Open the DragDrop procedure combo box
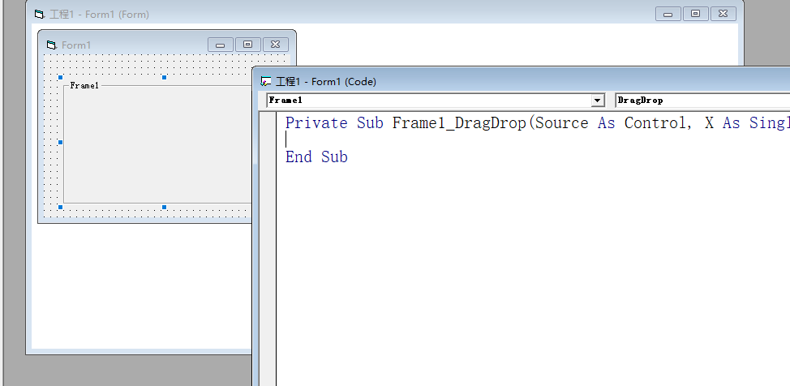Viewport: 790px width, 386px height. (x=703, y=101)
